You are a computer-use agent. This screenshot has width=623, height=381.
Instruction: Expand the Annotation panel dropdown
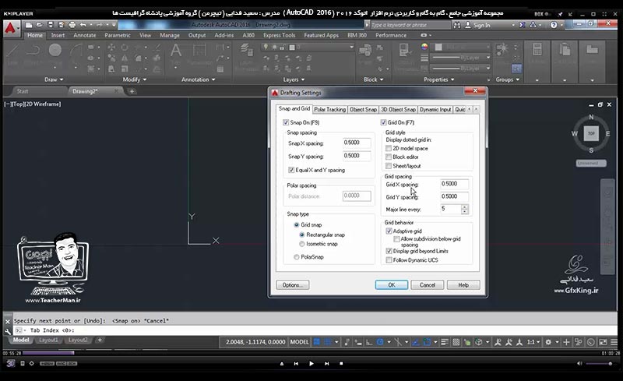coord(199,79)
